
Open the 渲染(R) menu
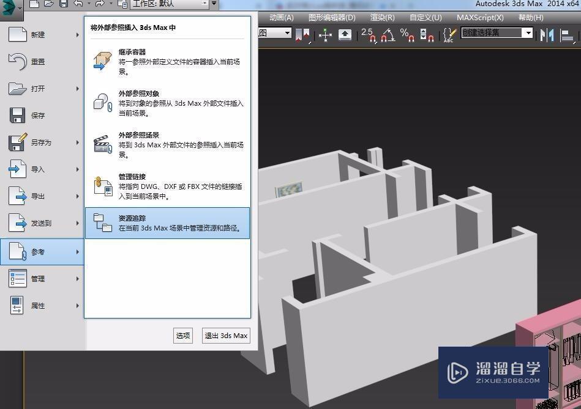381,17
